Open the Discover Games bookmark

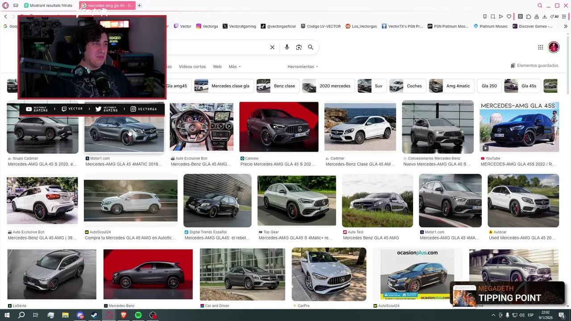pyautogui.click(x=533, y=26)
